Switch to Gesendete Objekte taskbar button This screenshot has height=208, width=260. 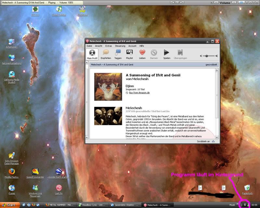[125, 205]
